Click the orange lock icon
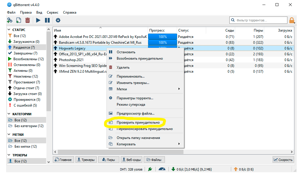The image size is (297, 174). [292, 20]
